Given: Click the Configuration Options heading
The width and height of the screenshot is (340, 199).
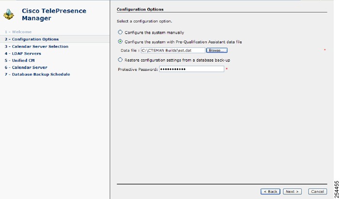Looking at the screenshot, I should click(140, 9).
